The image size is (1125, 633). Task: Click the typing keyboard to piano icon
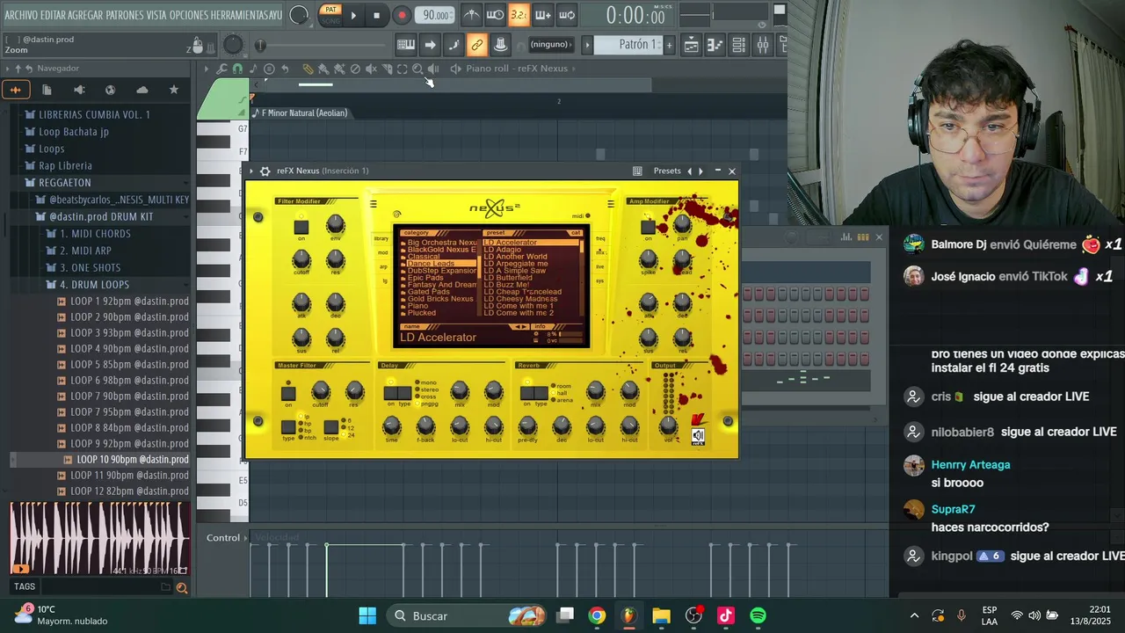pyautogui.click(x=405, y=45)
